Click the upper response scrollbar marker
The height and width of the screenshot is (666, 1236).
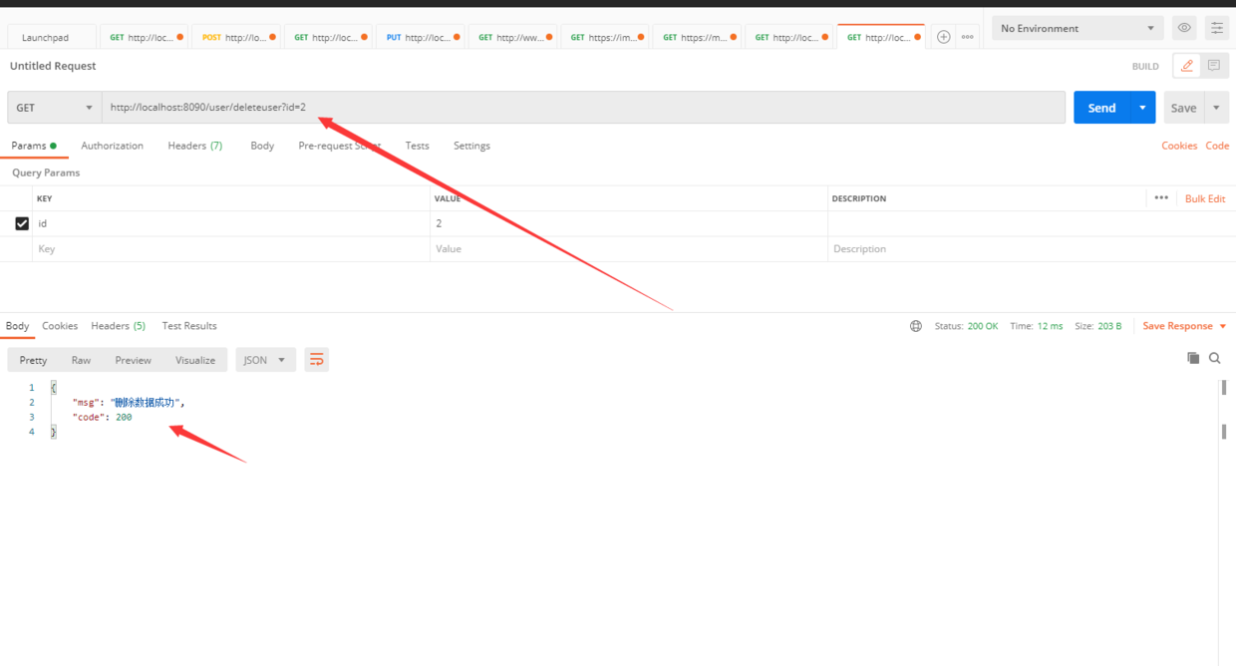pos(1224,387)
